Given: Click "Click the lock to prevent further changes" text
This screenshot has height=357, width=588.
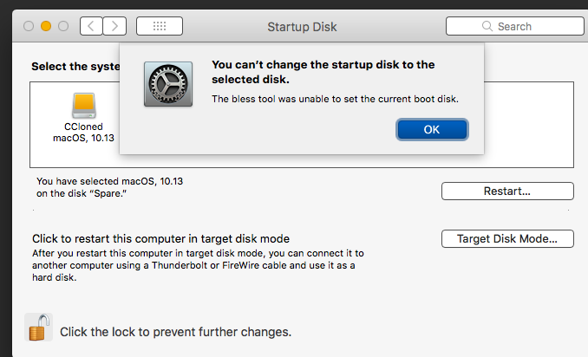Looking at the screenshot, I should click(175, 332).
